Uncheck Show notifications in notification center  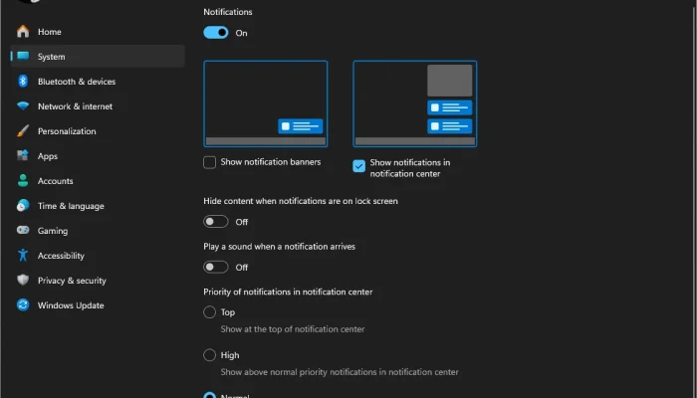click(358, 166)
